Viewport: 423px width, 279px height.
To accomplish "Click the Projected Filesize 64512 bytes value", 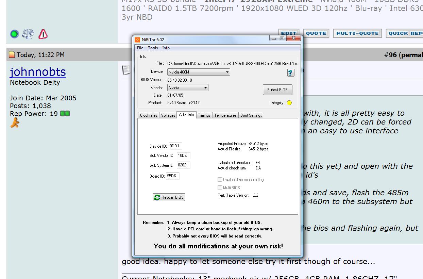I will [x=258, y=144].
